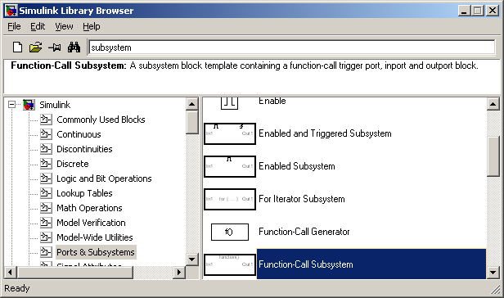Click the Enabled and Triggered Subsystem block icon
This screenshot has width=504, height=298.
pos(230,133)
